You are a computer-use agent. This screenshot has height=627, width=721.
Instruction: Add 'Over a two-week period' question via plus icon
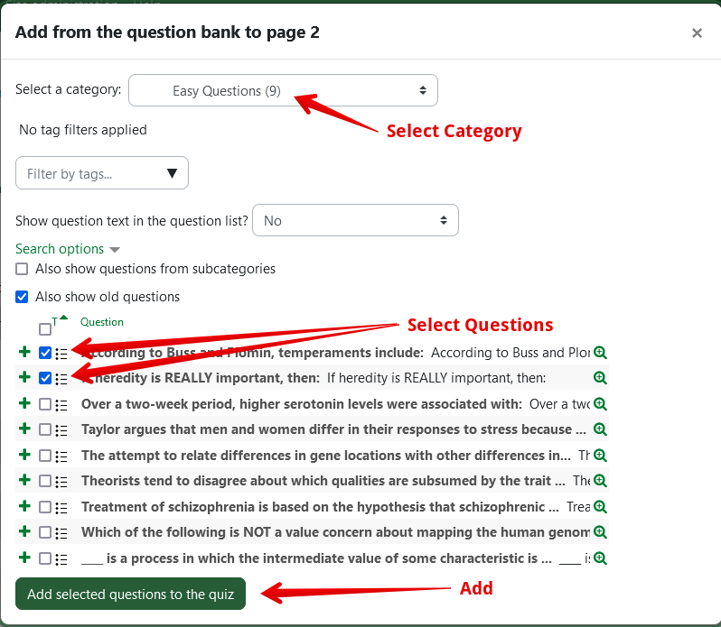tap(24, 404)
